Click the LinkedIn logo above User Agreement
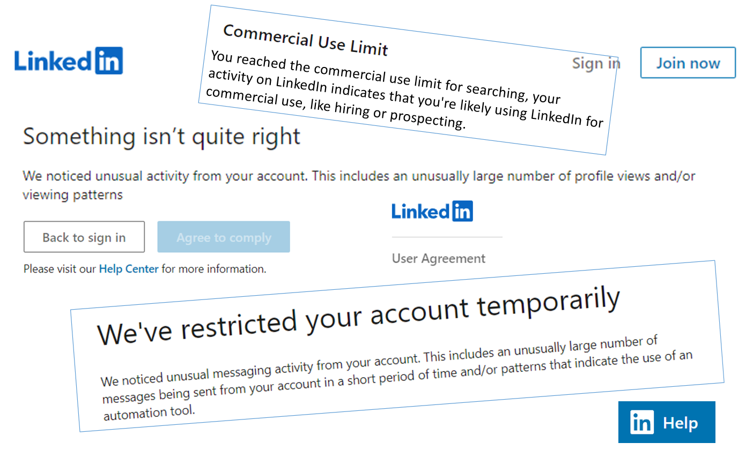753x450 pixels. tap(432, 211)
